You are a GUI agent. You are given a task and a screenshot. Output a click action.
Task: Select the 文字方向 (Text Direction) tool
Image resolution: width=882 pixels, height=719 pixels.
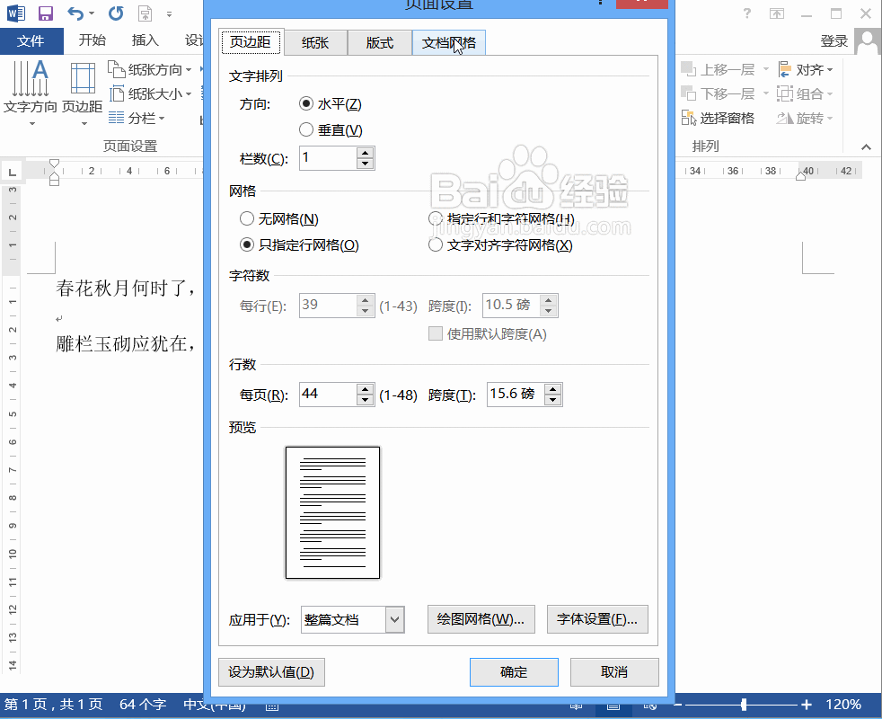point(30,90)
